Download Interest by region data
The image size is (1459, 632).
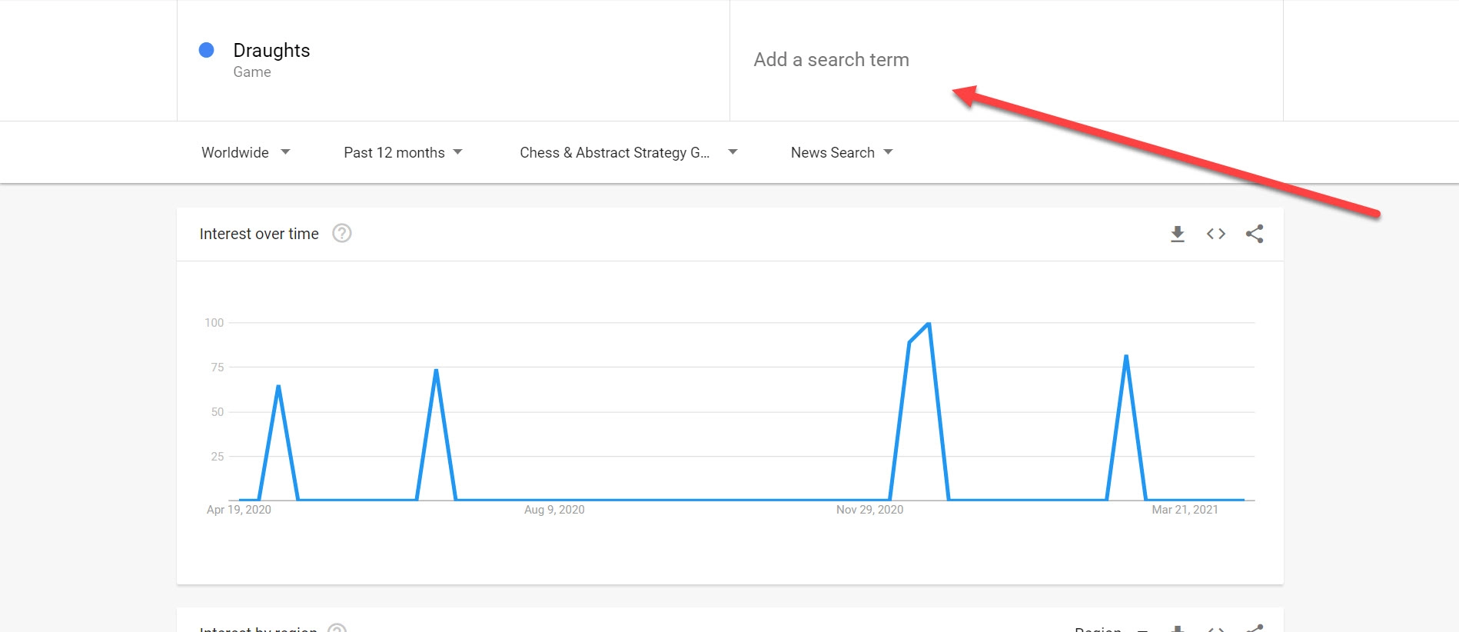[x=1177, y=628]
